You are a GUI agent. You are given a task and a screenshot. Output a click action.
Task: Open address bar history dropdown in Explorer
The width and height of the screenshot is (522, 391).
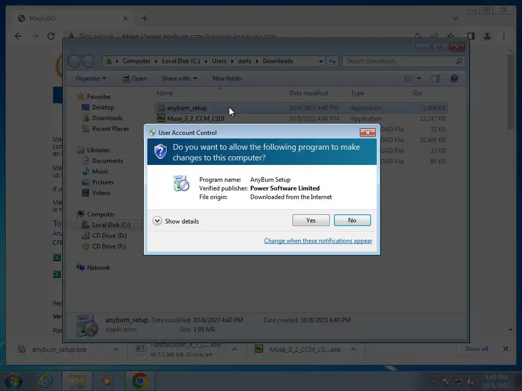(321, 61)
